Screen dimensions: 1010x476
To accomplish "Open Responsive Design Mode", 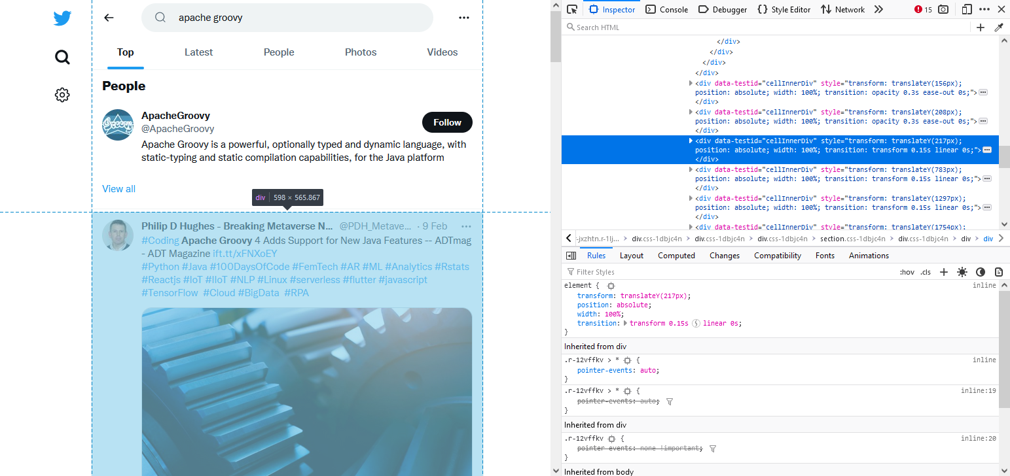I will (x=967, y=9).
